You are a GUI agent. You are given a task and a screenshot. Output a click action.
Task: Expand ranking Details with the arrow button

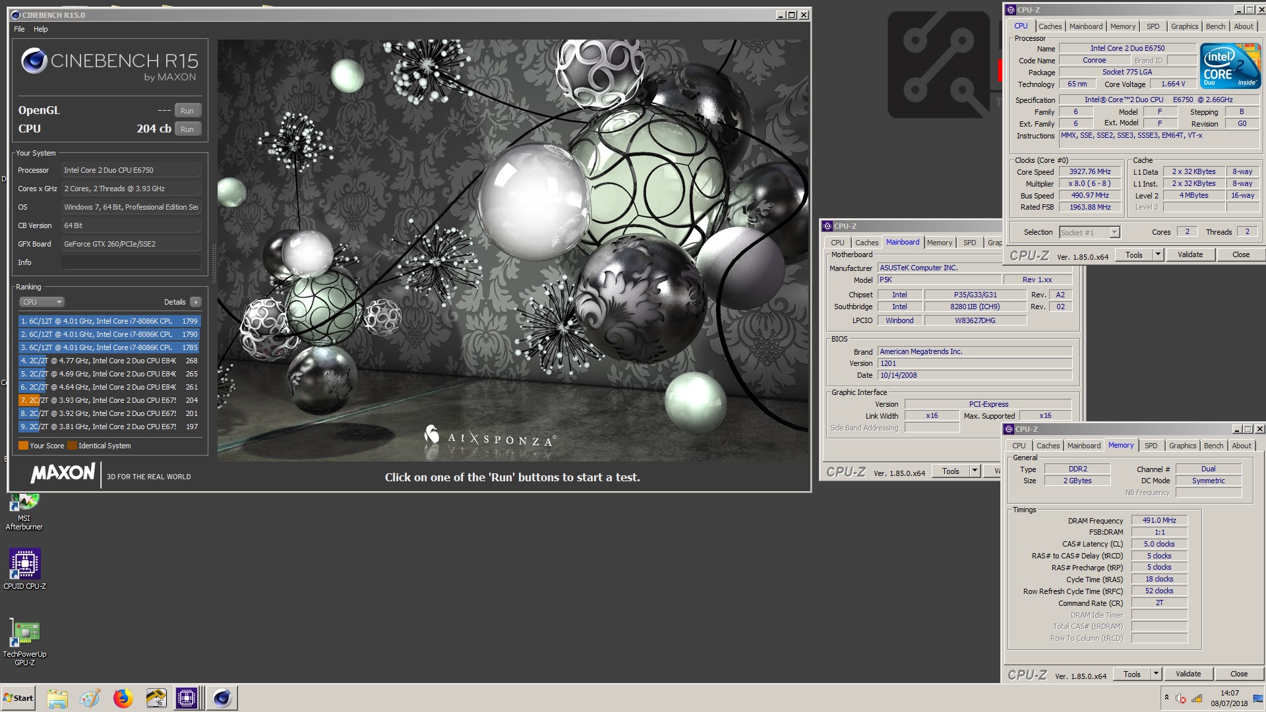(196, 302)
